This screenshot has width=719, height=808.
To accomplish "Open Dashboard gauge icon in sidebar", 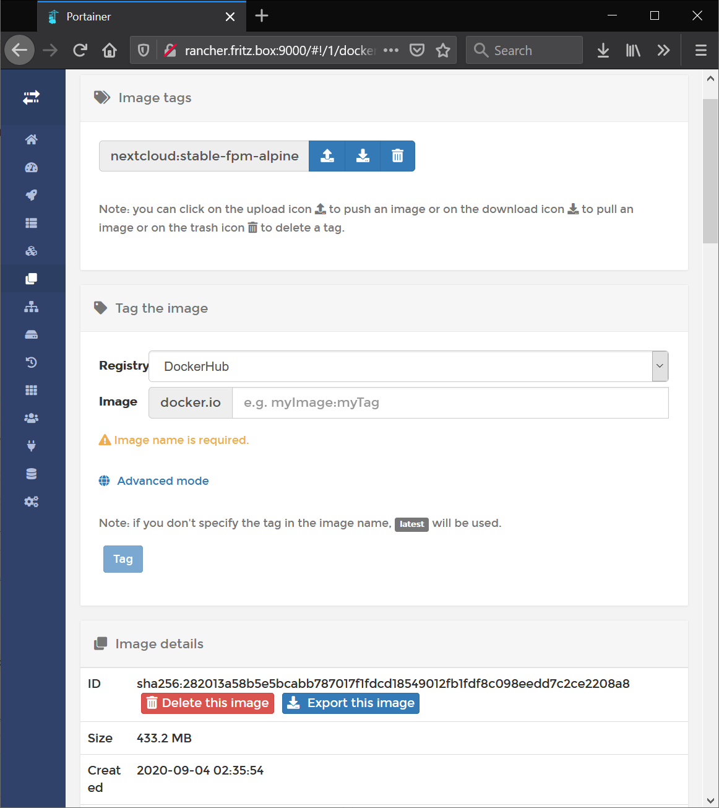I will [31, 167].
